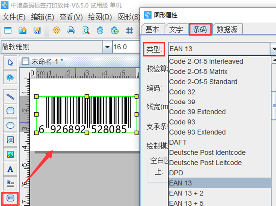The image size is (276, 206).
Task: Select the landscape picture insert tool
Action: click(10, 154)
